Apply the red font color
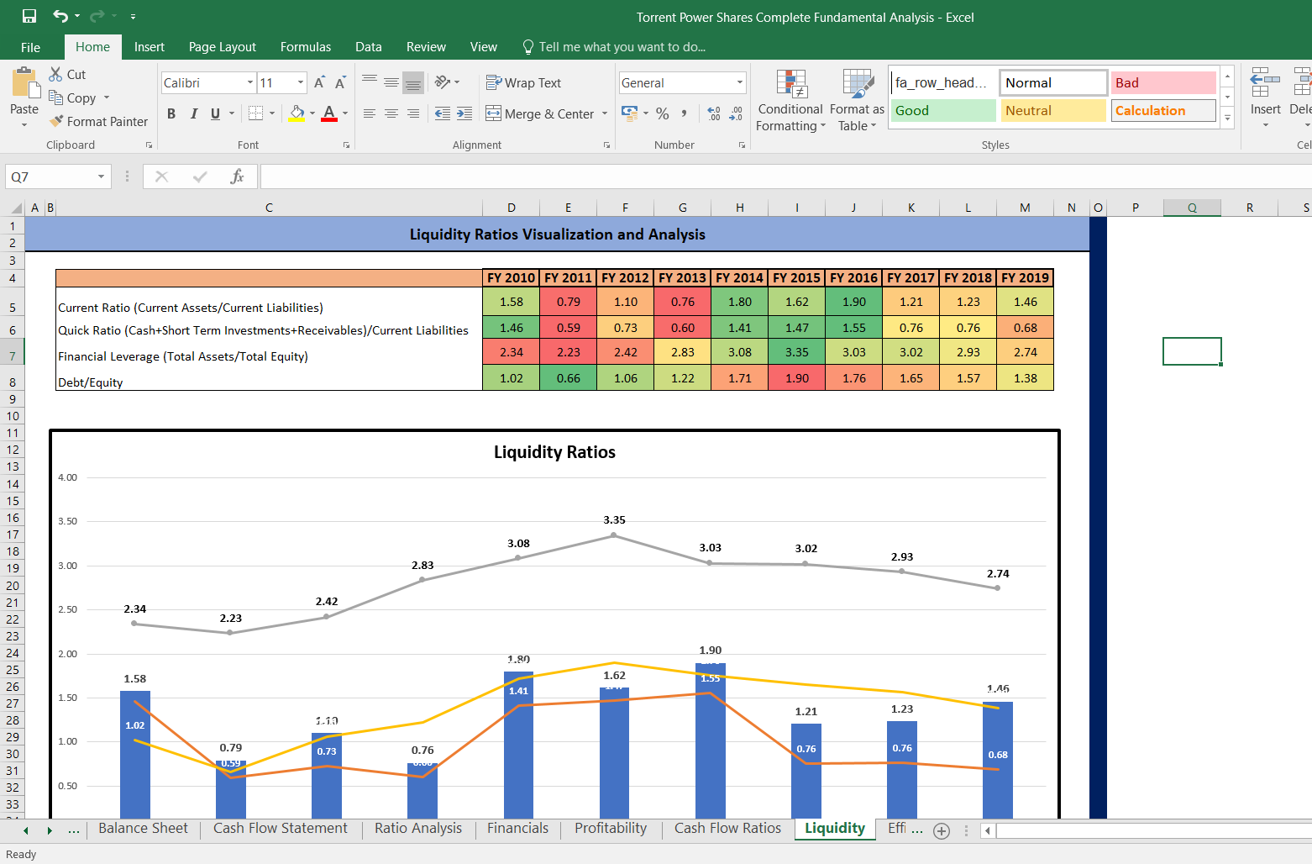This screenshot has width=1312, height=864. 329,113
